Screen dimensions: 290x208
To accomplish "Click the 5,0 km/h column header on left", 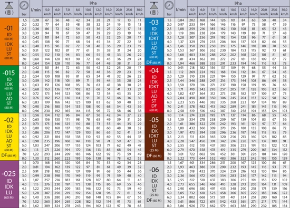I will click(x=47, y=12).
